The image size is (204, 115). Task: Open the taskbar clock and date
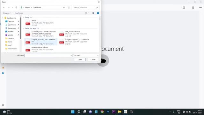click(197, 112)
